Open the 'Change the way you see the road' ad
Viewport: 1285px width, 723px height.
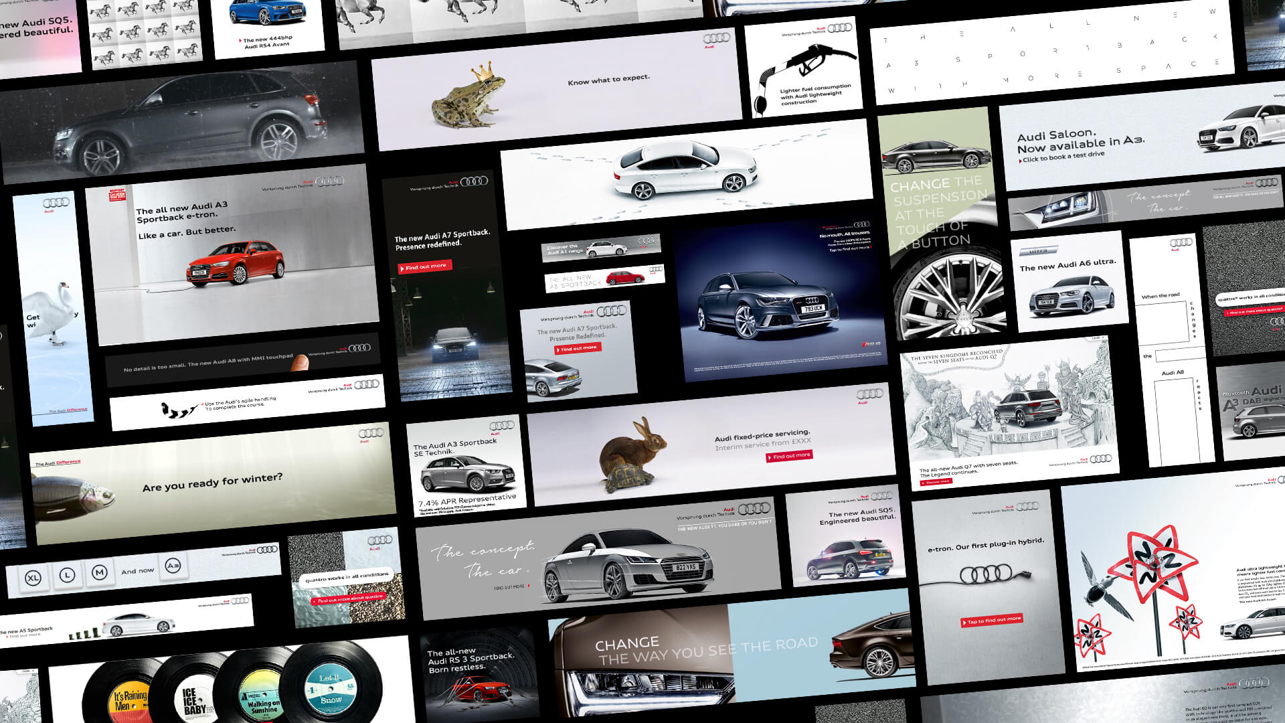pyautogui.click(x=731, y=653)
